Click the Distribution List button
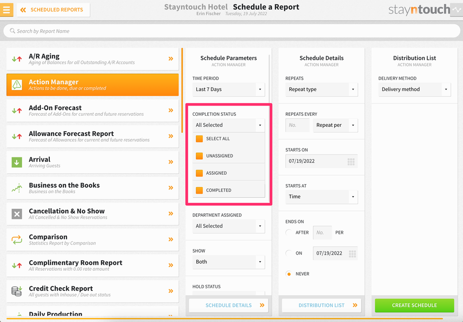Image resolution: width=463 pixels, height=322 pixels. (322, 305)
